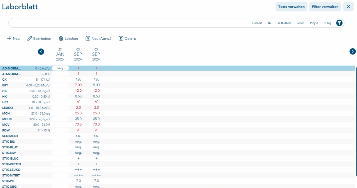
Task: Go to next dates with right arrow
Action: click(352, 51)
